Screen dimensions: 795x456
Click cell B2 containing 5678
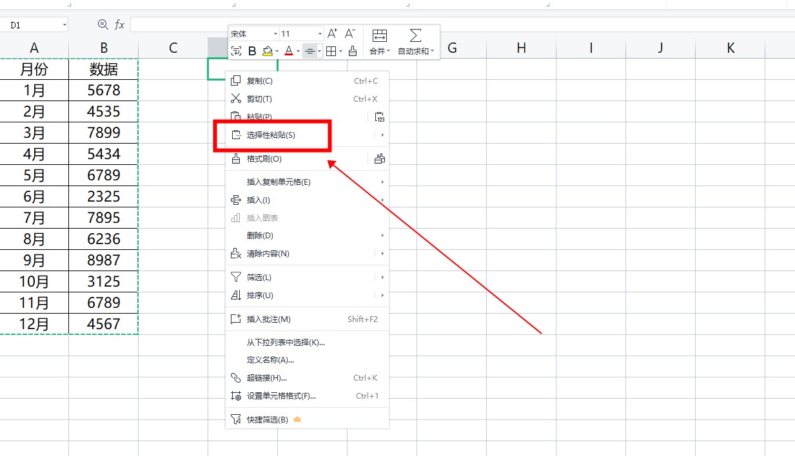click(104, 90)
